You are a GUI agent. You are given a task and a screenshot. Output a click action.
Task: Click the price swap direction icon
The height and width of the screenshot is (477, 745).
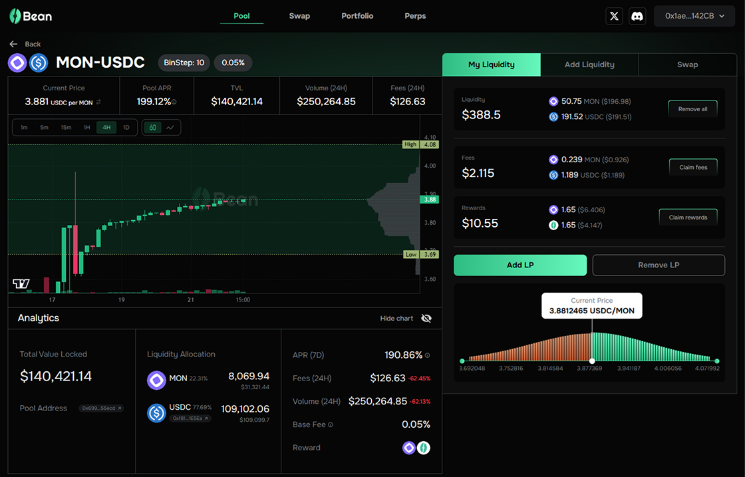(x=99, y=102)
